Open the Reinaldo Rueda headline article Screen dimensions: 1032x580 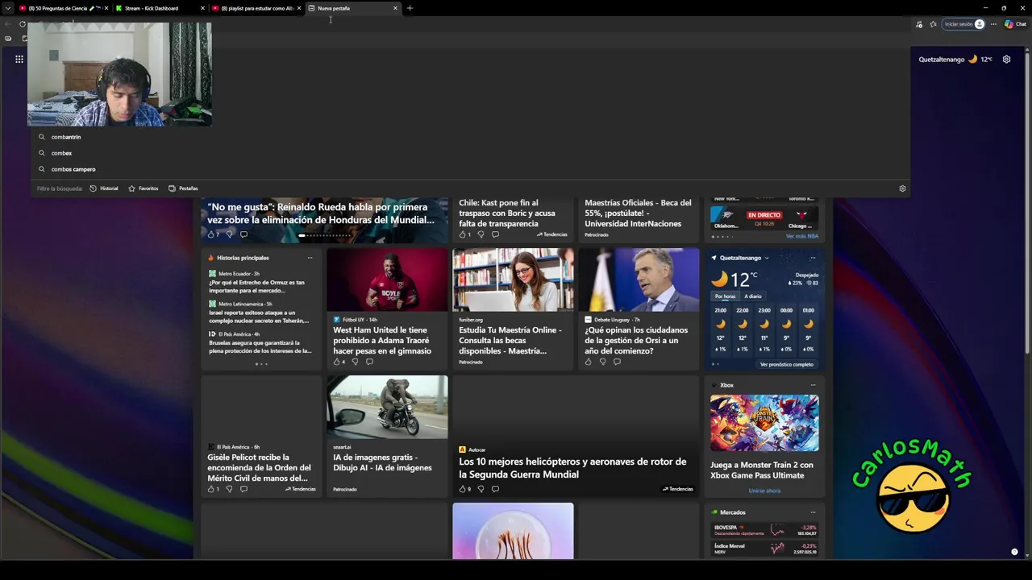coord(321,213)
